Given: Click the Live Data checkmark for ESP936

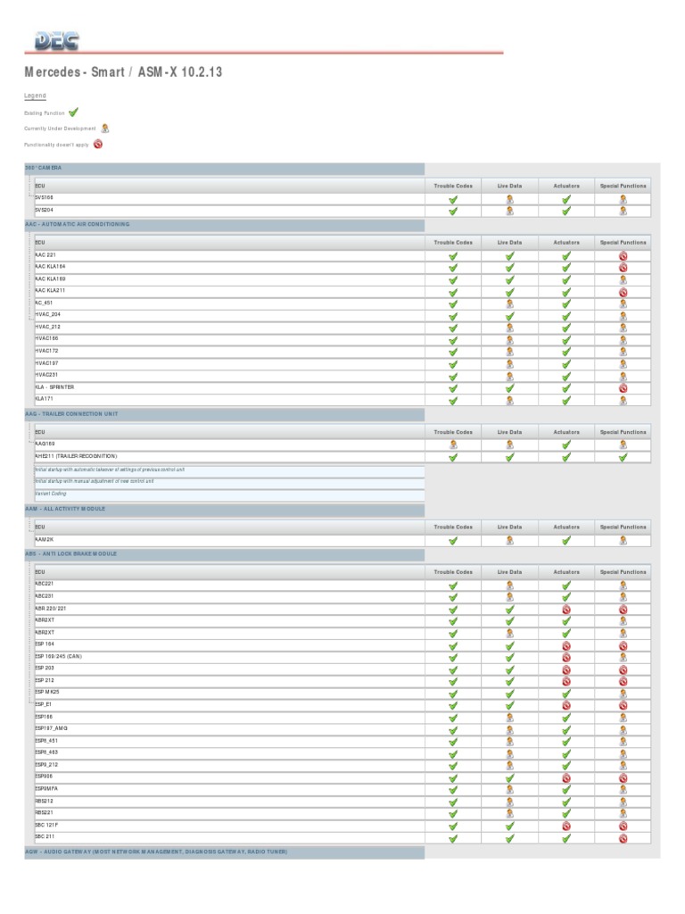Looking at the screenshot, I should tap(509, 777).
